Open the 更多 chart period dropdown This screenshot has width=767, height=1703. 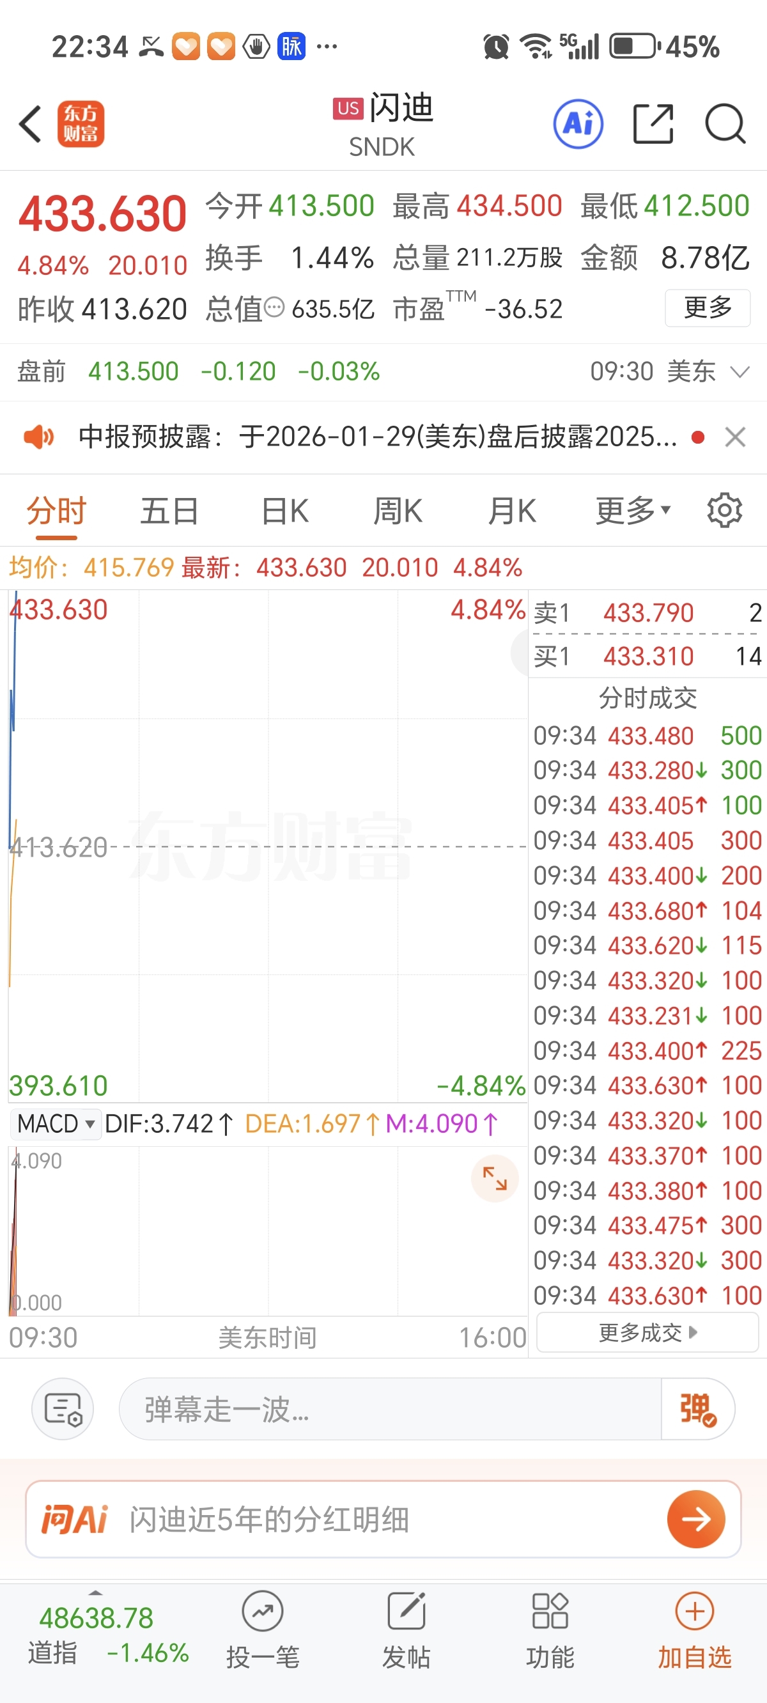[633, 510]
